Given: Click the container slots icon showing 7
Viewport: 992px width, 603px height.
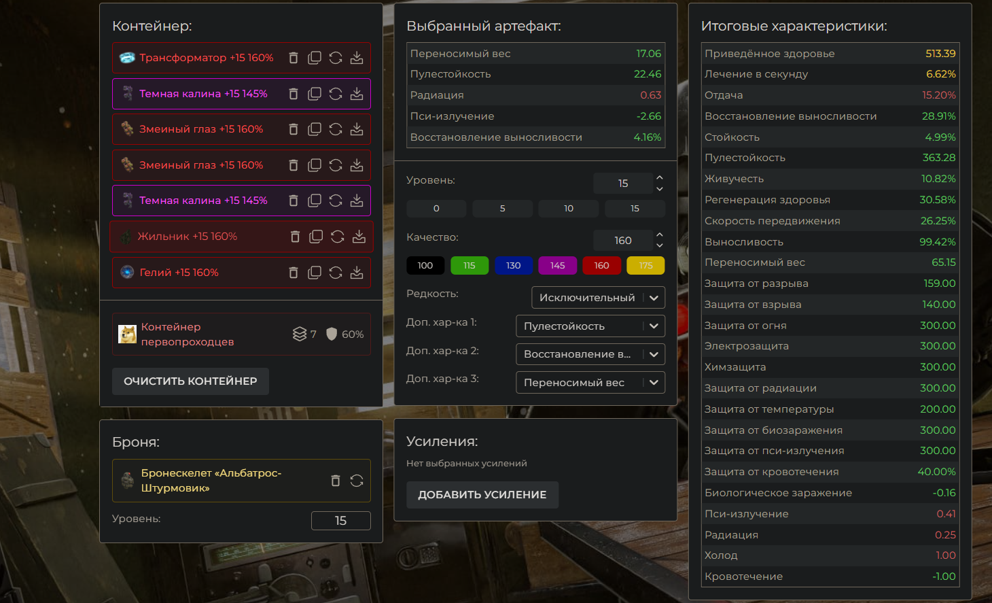Looking at the screenshot, I should click(x=300, y=334).
